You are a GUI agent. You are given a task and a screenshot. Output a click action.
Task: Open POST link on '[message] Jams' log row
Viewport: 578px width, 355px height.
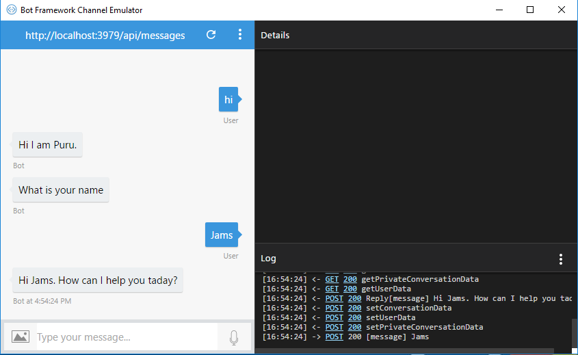pos(334,337)
